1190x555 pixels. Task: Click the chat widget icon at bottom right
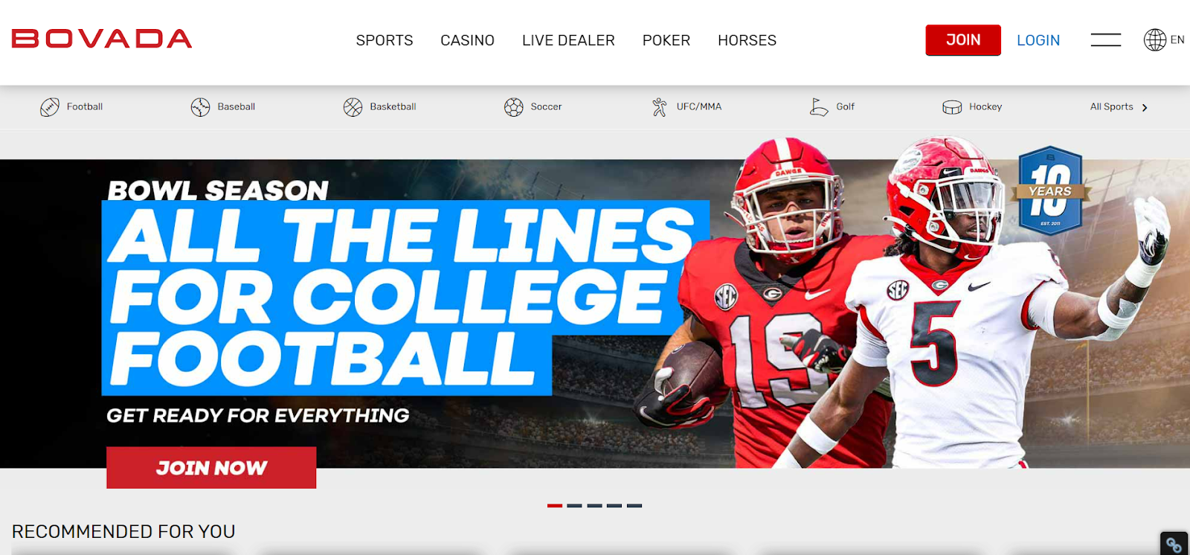[x=1174, y=544]
